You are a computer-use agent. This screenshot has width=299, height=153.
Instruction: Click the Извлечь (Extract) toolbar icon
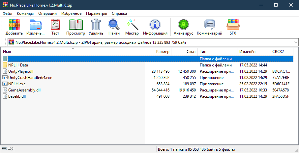point(36,27)
